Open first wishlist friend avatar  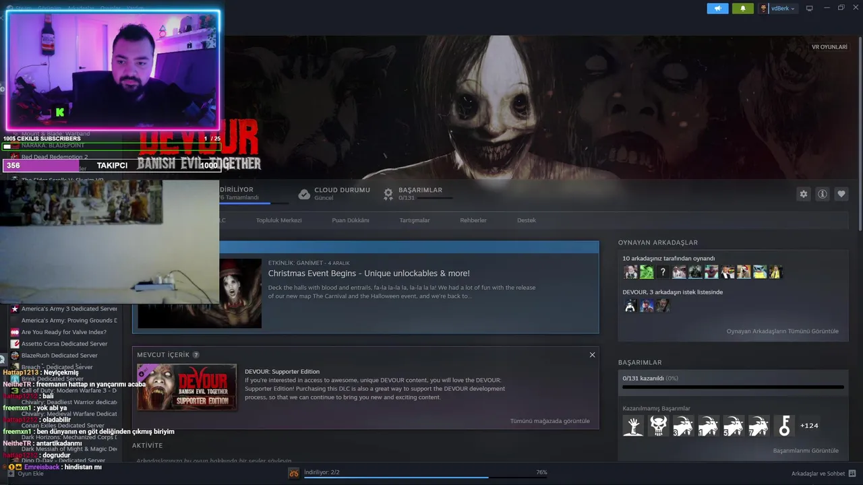[630, 306]
